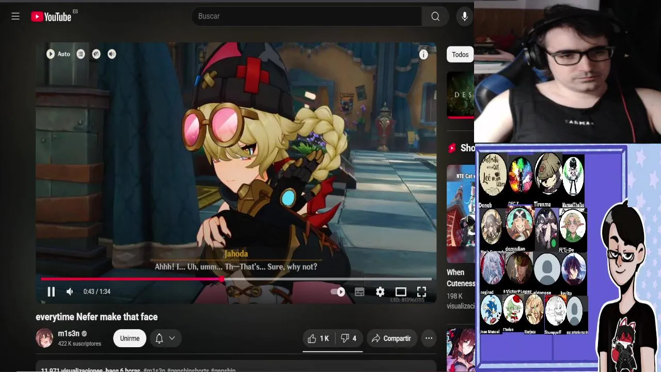Mute the video player volume
This screenshot has width=661, height=372.
[x=70, y=292]
